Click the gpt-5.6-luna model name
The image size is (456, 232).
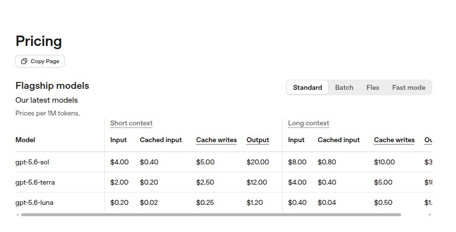(x=34, y=203)
